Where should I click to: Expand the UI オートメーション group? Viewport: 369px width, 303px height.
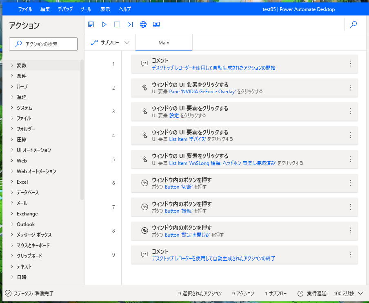[x=12, y=150]
